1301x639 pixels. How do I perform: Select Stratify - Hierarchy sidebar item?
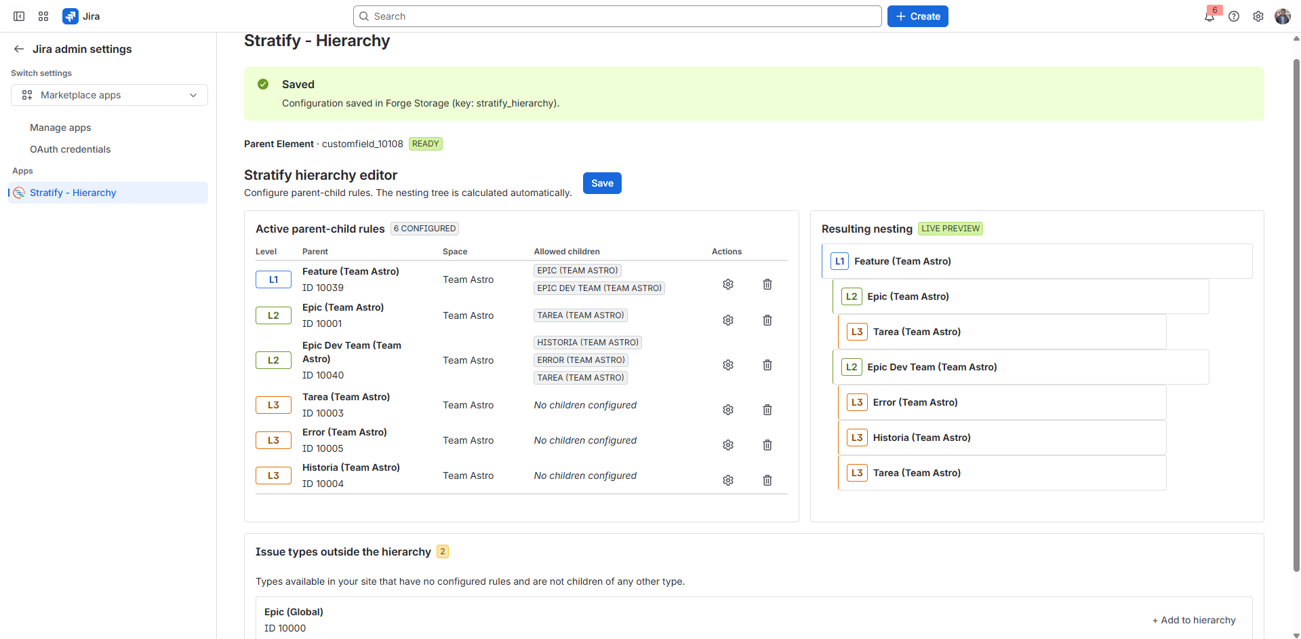click(108, 193)
